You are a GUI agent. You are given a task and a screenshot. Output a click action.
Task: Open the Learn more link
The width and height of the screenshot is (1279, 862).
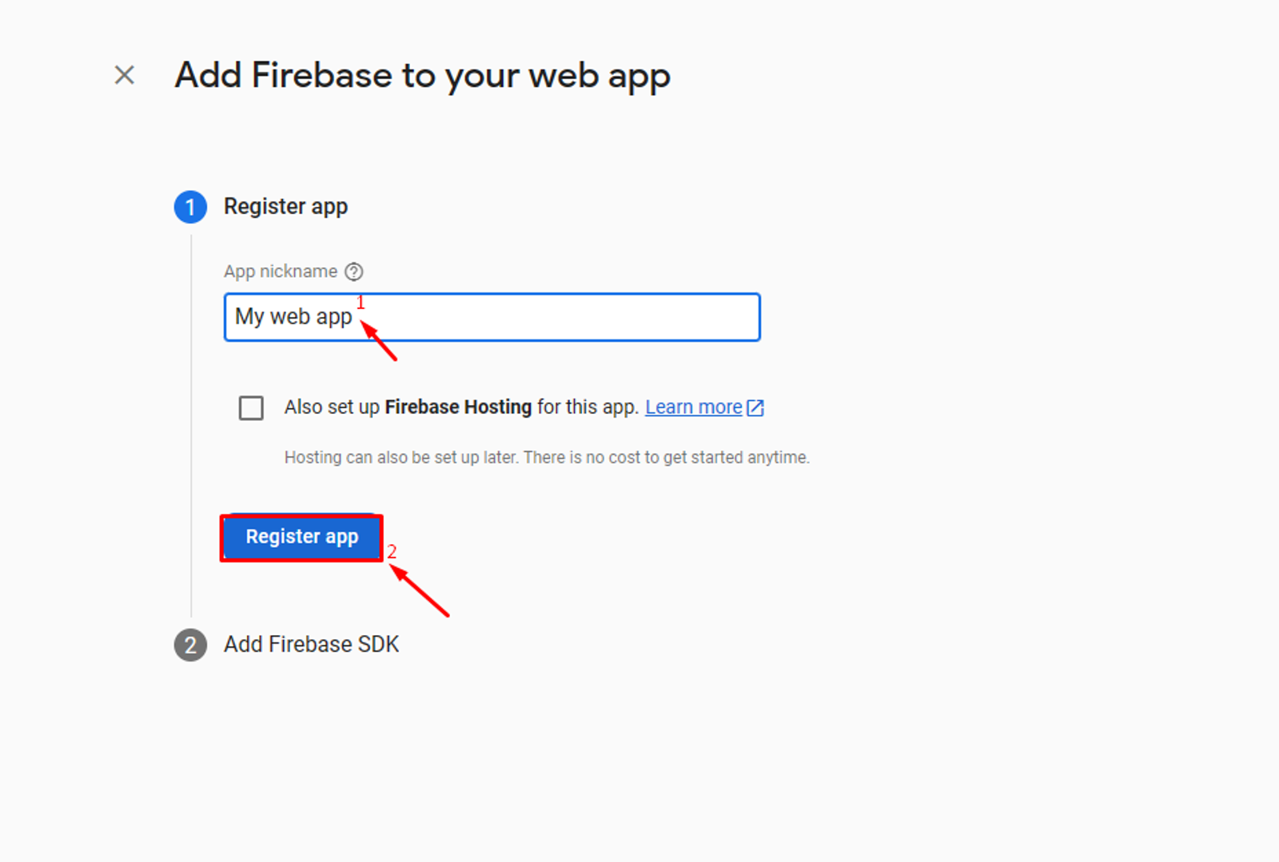click(692, 407)
